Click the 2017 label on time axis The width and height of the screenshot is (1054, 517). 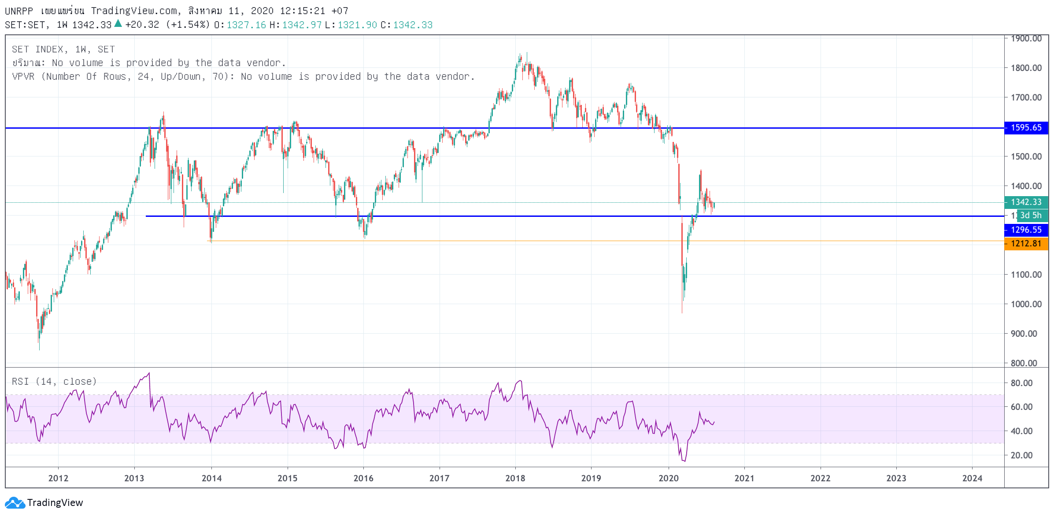click(440, 479)
